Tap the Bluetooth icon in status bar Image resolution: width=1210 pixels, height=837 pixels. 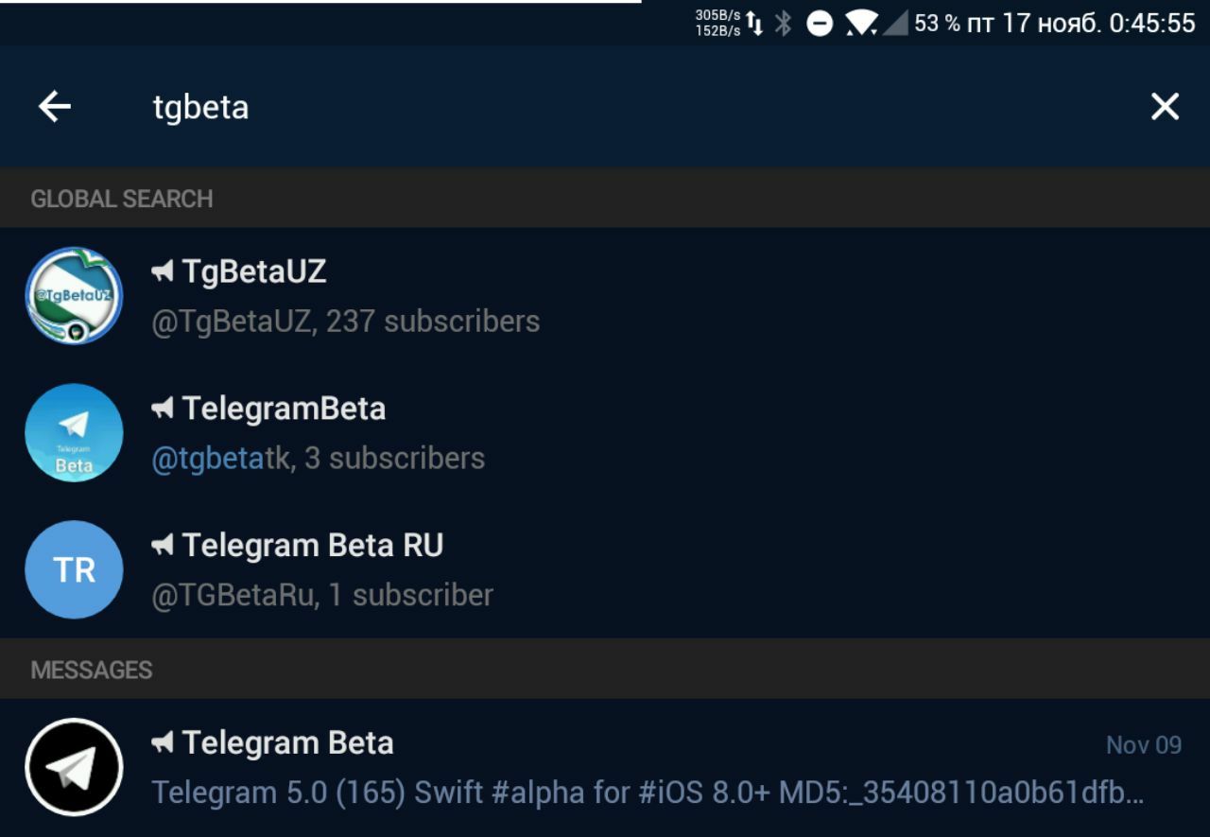tap(783, 24)
